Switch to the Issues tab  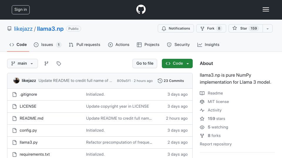[x=48, y=44]
